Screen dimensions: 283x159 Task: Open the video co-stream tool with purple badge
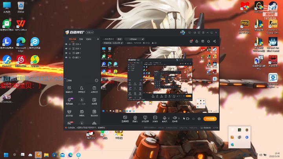(x=69, y=101)
